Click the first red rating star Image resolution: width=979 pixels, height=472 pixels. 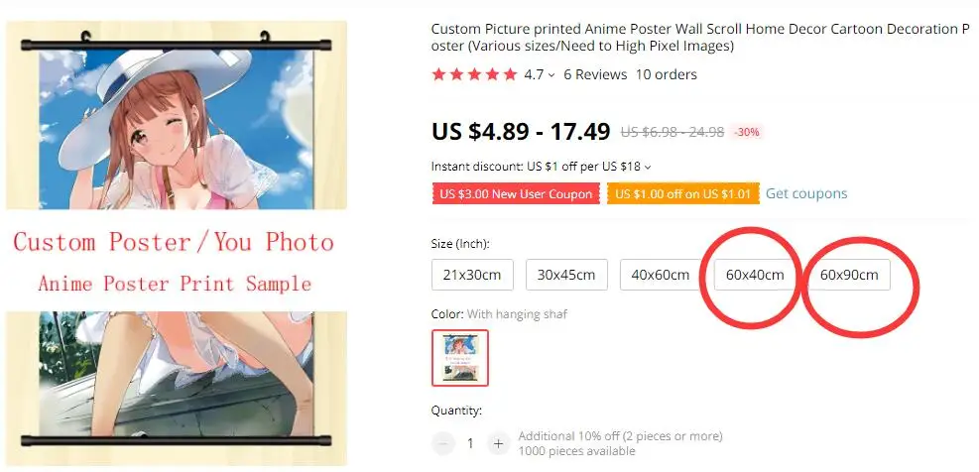click(439, 75)
